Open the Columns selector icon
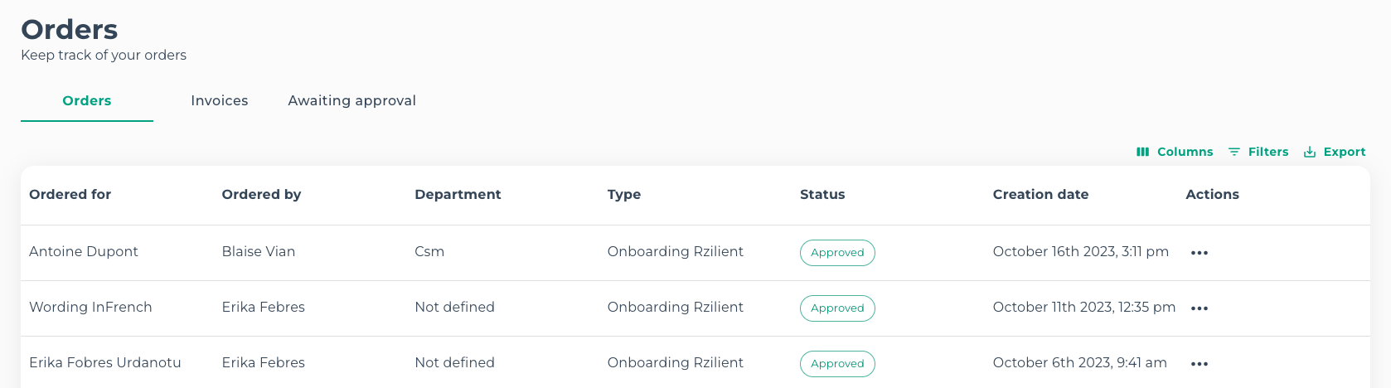Screen dimensions: 1391x388 click(1142, 152)
